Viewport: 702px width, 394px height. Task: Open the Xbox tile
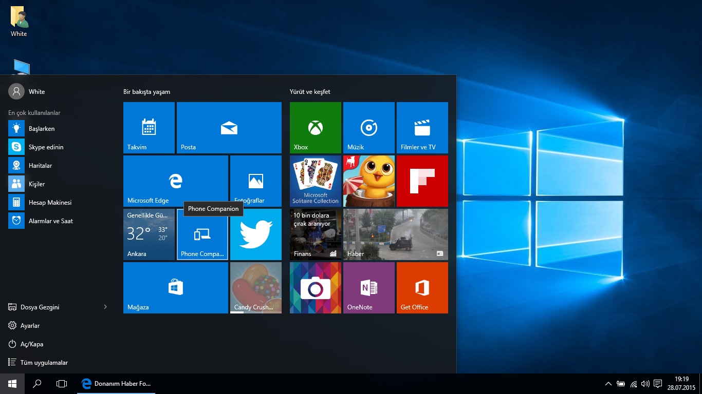[316, 128]
